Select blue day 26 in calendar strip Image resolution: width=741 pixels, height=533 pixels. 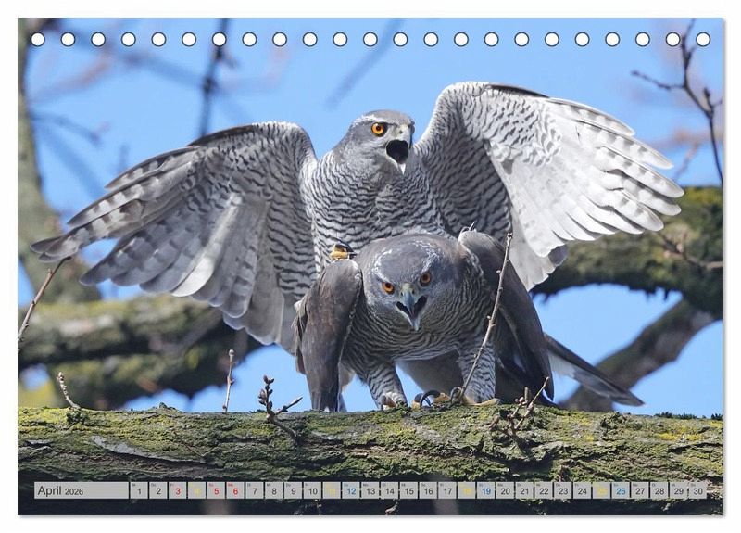pyautogui.click(x=621, y=490)
